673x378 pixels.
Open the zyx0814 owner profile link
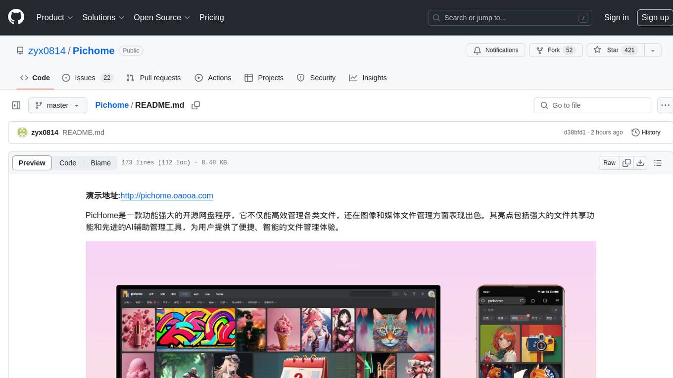[47, 50]
